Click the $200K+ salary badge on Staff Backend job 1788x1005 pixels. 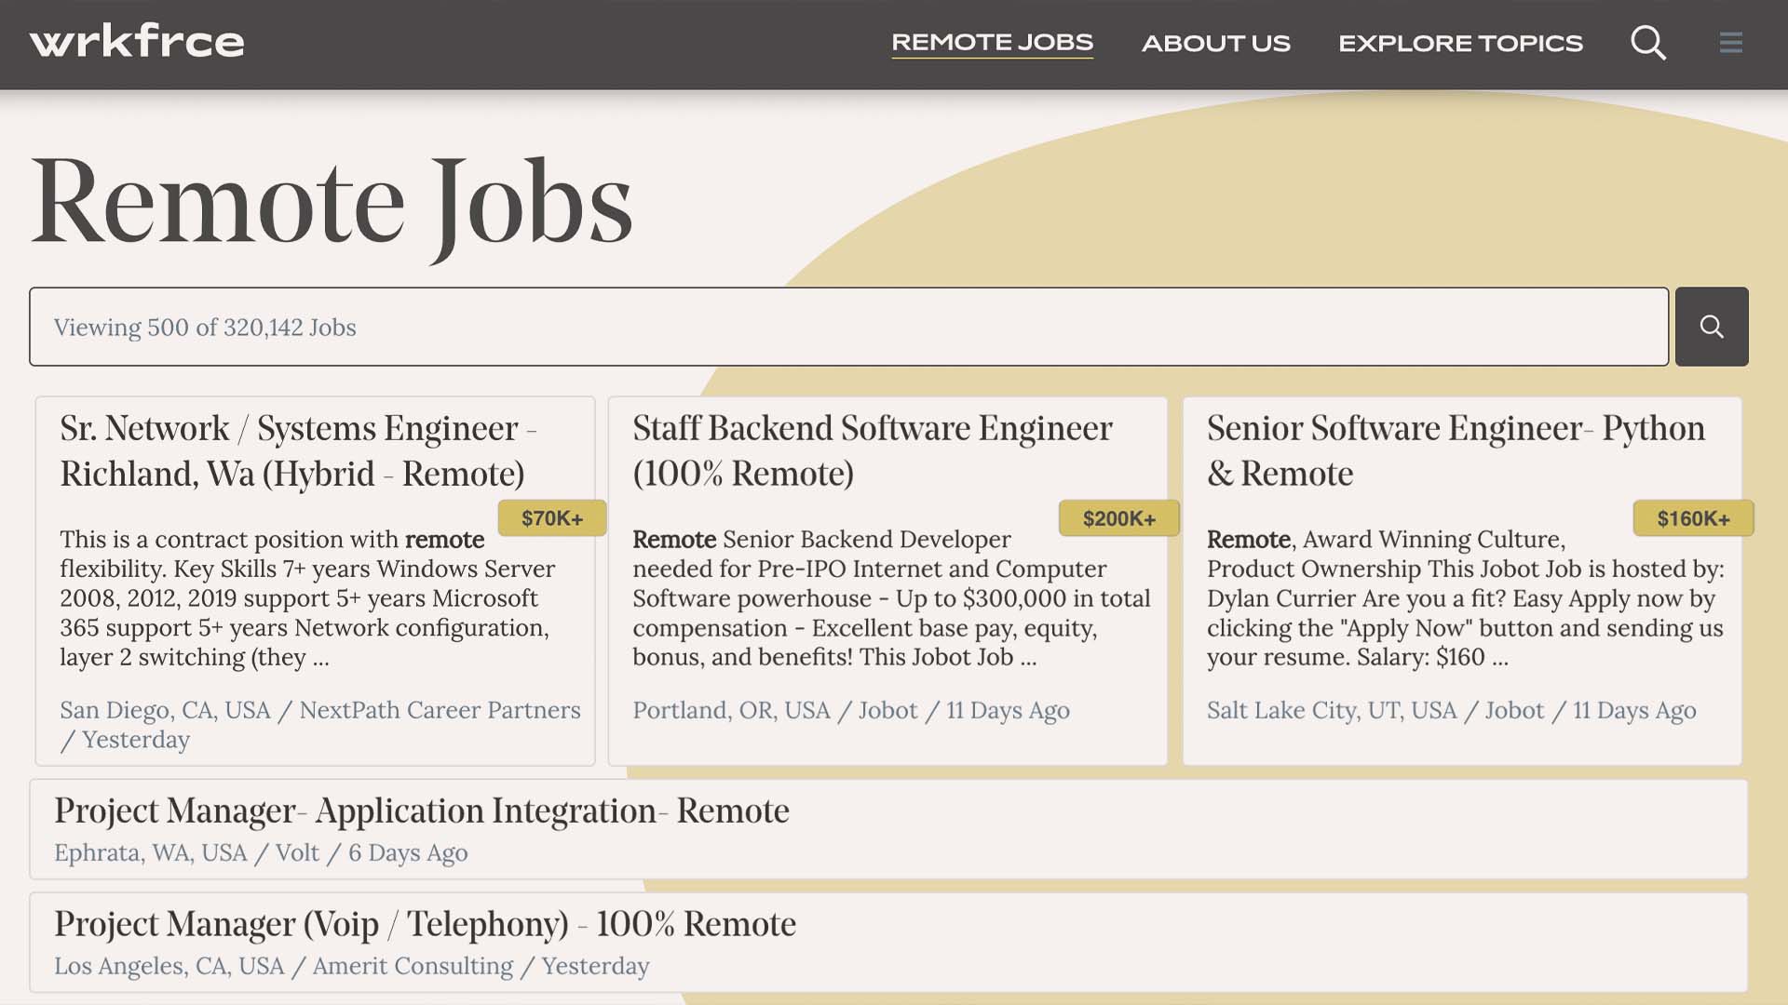click(x=1118, y=516)
